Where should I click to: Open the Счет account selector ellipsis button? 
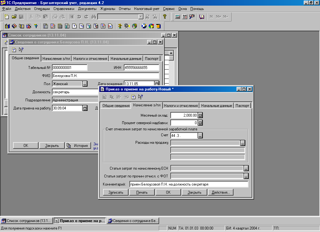pyautogui.click(x=200, y=135)
